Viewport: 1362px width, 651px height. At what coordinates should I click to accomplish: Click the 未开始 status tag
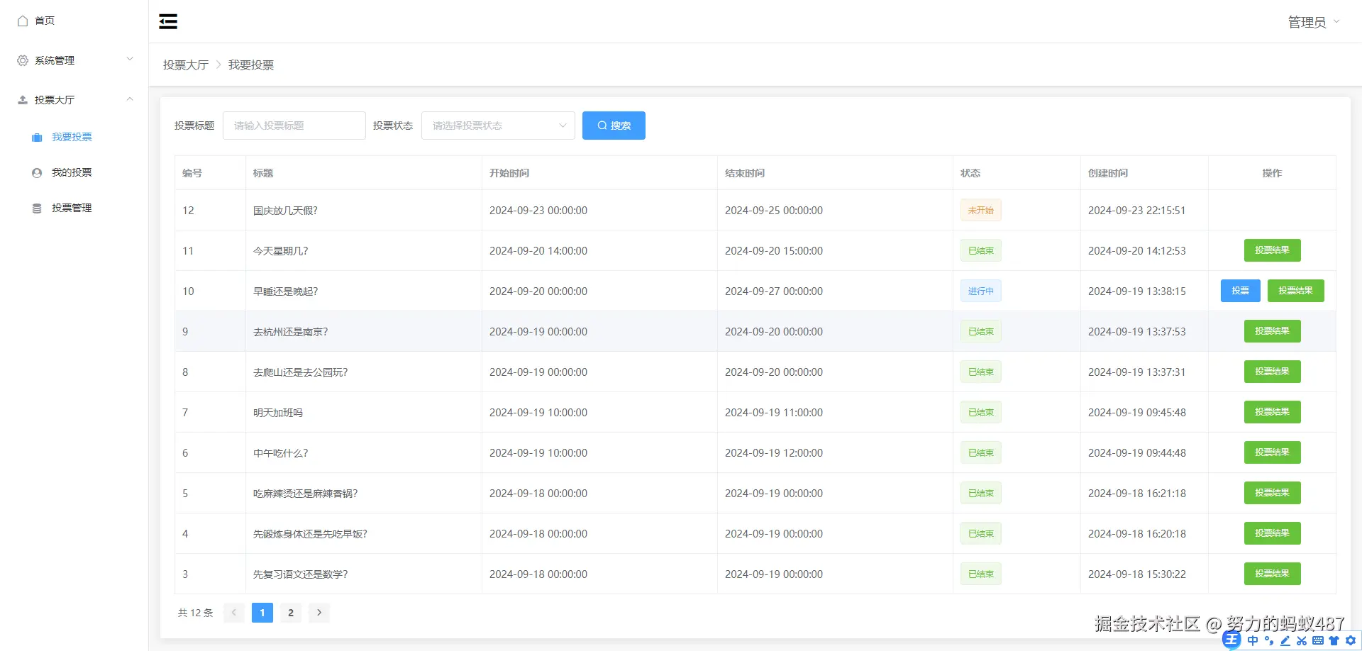pyautogui.click(x=981, y=210)
